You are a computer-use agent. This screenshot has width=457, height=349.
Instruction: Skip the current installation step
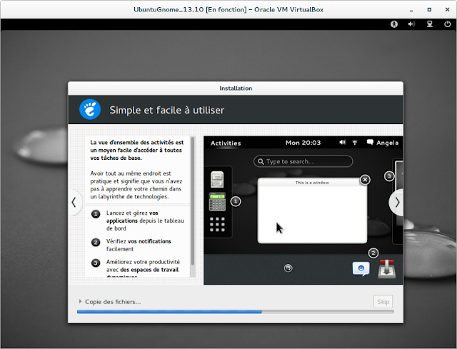(383, 301)
